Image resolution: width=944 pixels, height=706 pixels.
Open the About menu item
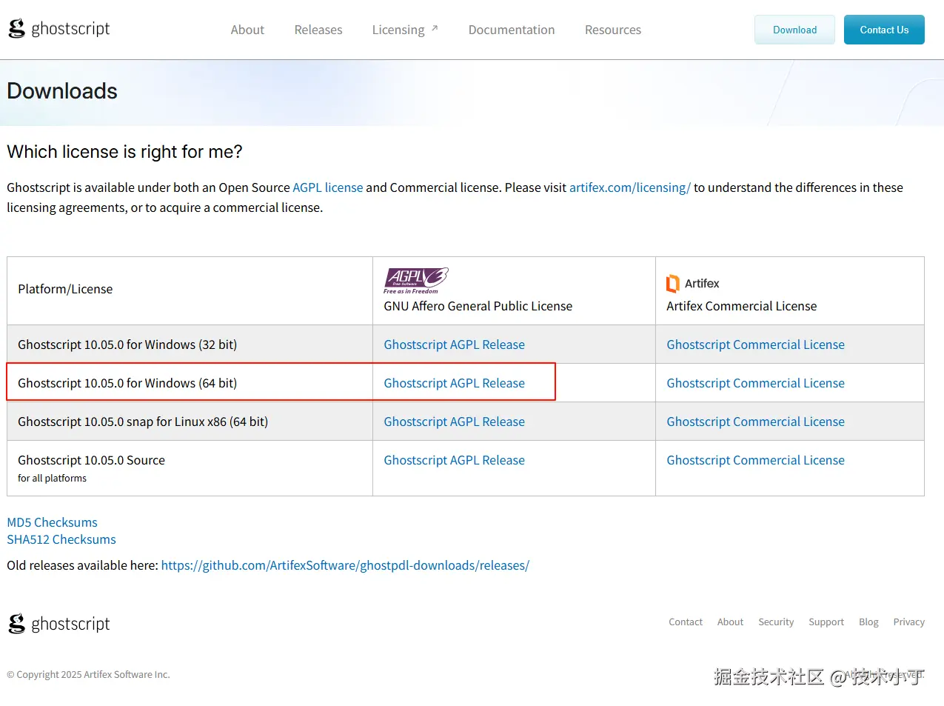pos(247,30)
